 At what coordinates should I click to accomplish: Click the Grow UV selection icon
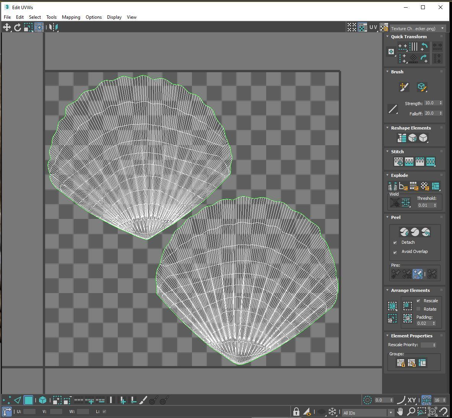(57, 400)
